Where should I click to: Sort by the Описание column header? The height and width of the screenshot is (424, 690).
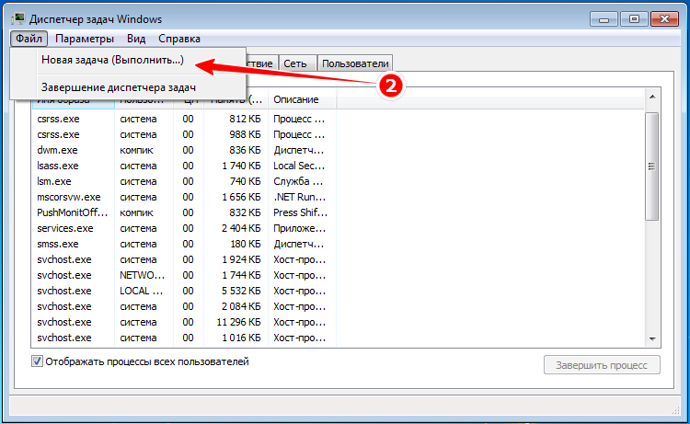point(303,99)
